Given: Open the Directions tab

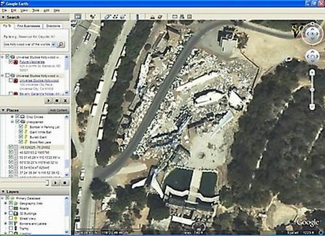Looking at the screenshot, I should click(x=53, y=26).
